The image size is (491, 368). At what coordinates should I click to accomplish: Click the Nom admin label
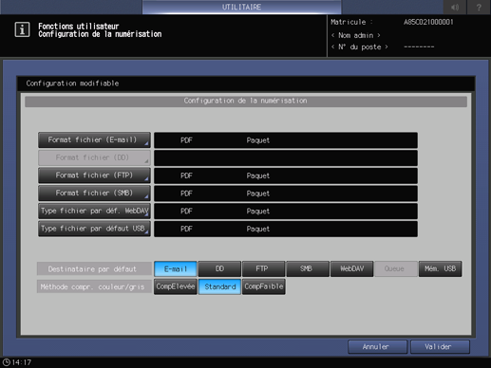click(356, 35)
